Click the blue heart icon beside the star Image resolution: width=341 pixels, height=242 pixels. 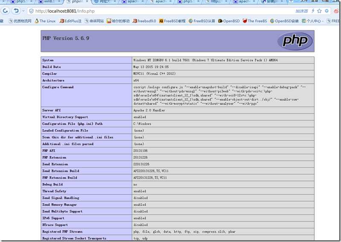326,11
